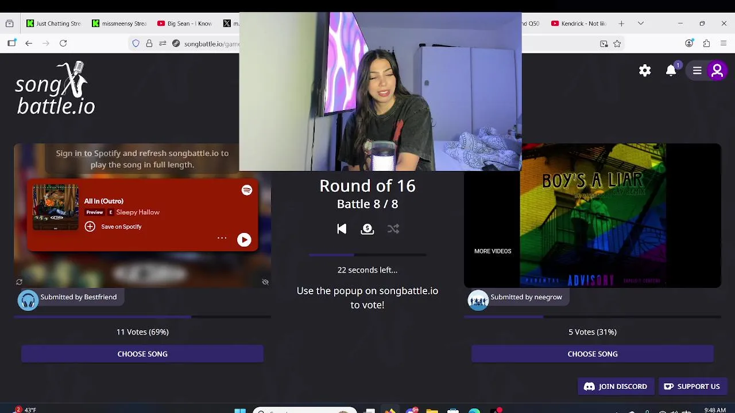Click the Spotify logo in the embed
Viewport: 735px width, 413px height.
pyautogui.click(x=247, y=190)
